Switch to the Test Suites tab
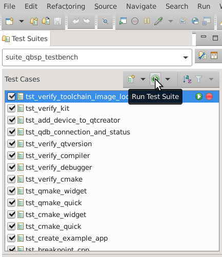The height and width of the screenshot is (257, 222). coord(25,39)
